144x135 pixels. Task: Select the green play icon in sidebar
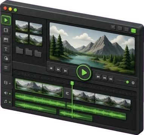coord(6,20)
